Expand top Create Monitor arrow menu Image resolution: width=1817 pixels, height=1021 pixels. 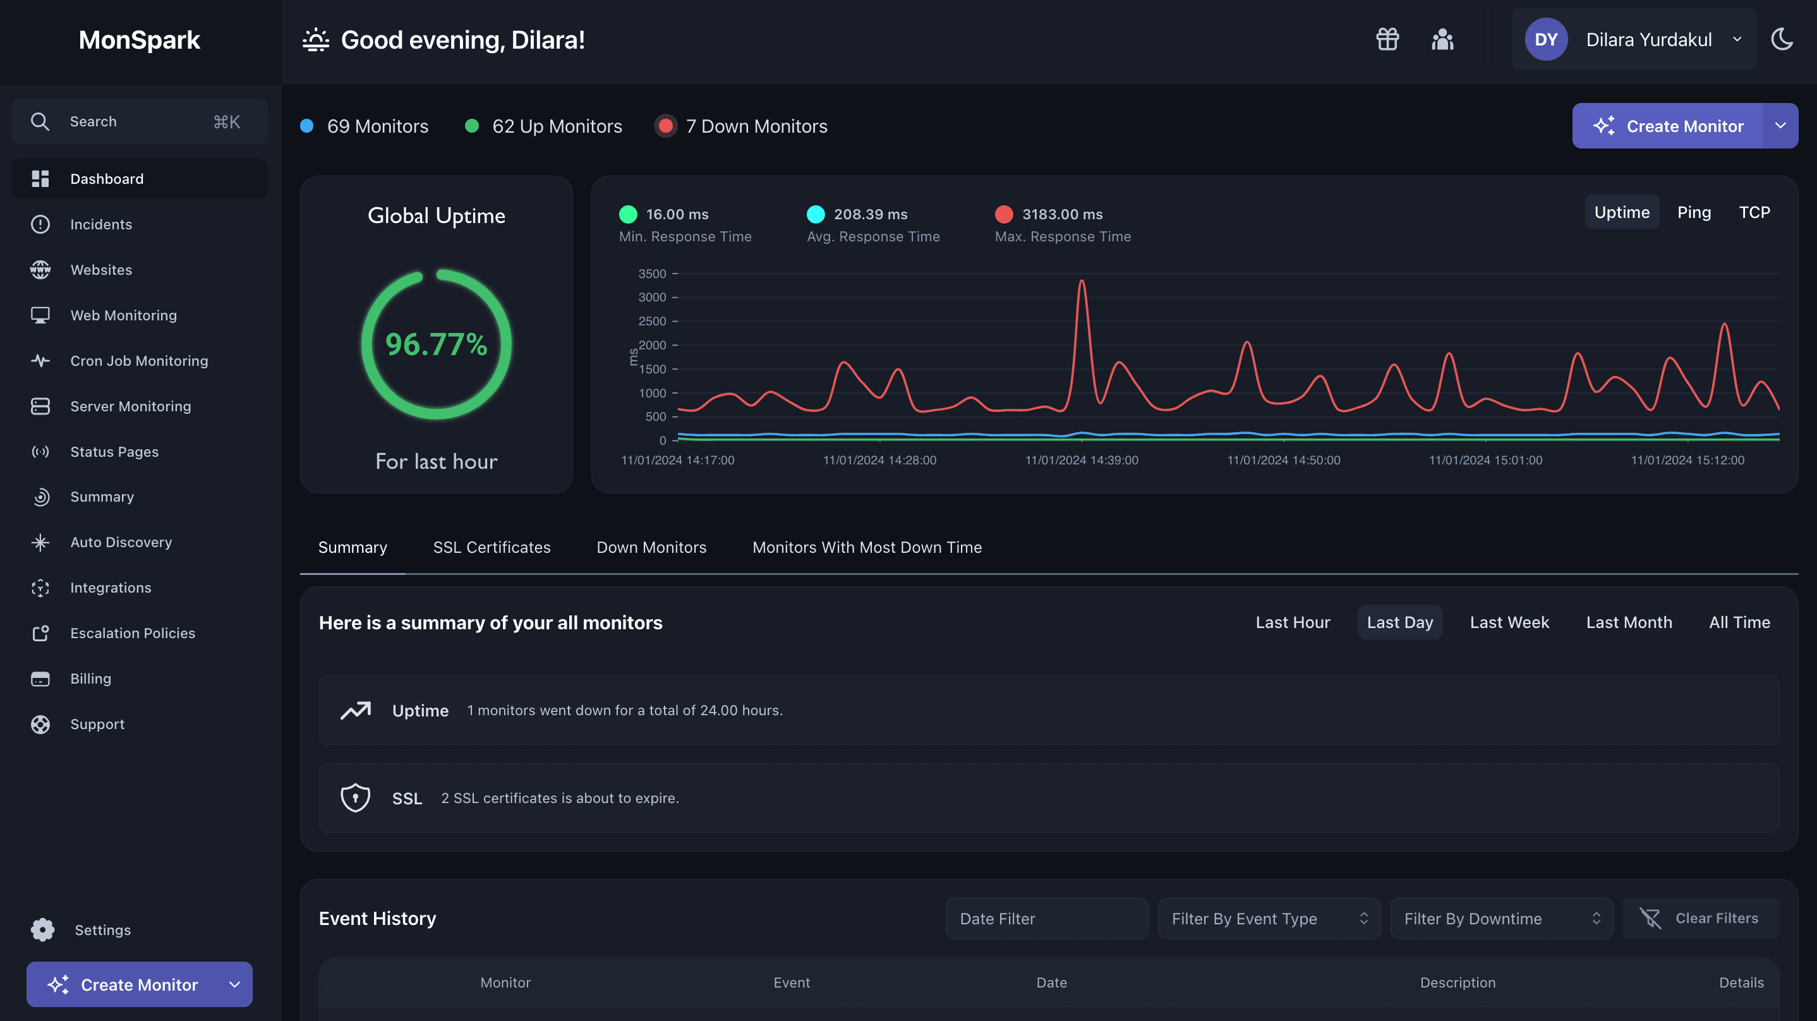click(x=1780, y=126)
